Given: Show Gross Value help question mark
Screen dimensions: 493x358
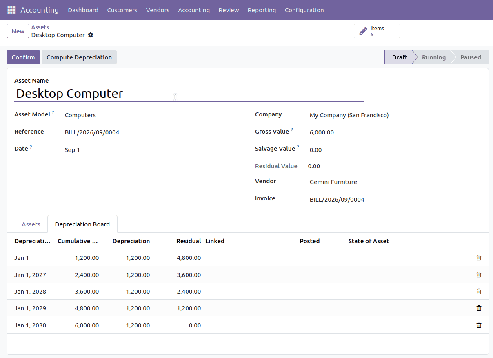Looking at the screenshot, I should pos(292,130).
